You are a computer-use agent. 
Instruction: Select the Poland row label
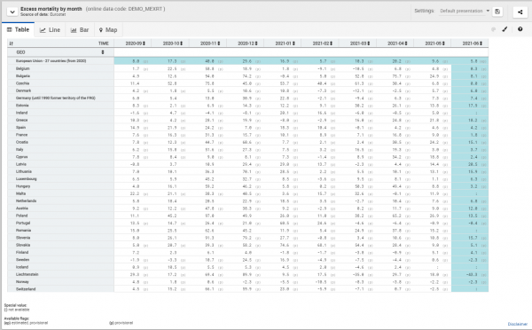tap(21, 216)
